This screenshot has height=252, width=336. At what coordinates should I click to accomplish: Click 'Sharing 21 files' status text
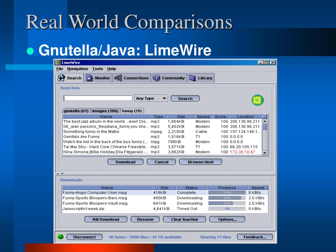coord(216,237)
